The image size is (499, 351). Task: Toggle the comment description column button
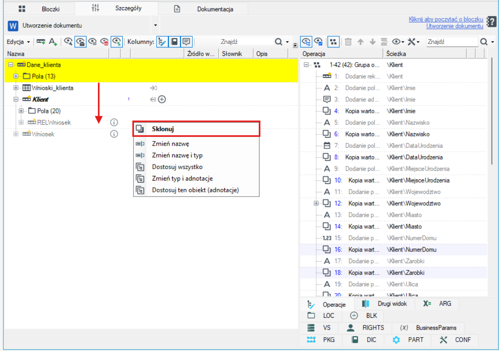(x=186, y=42)
